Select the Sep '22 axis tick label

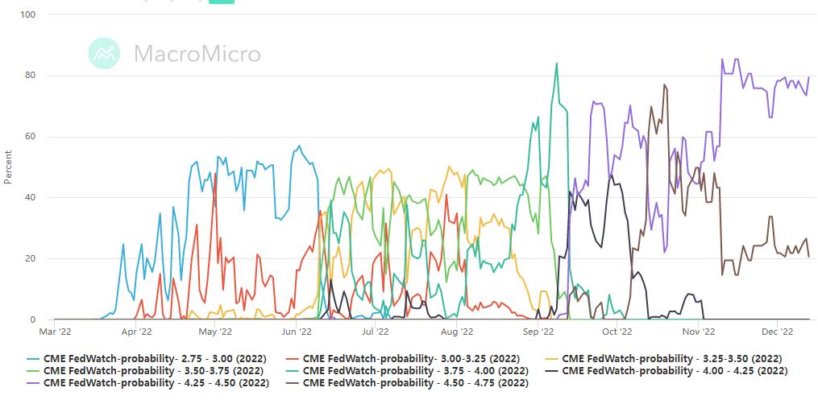(538, 331)
